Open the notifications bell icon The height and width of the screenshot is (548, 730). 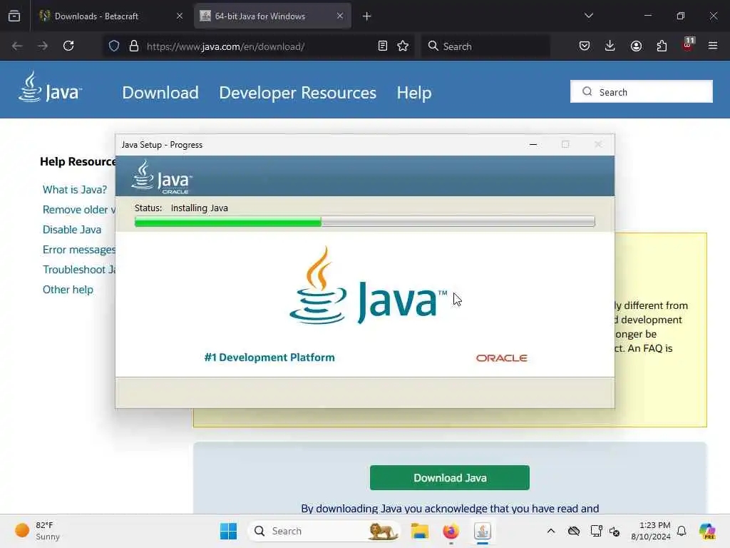(x=682, y=531)
